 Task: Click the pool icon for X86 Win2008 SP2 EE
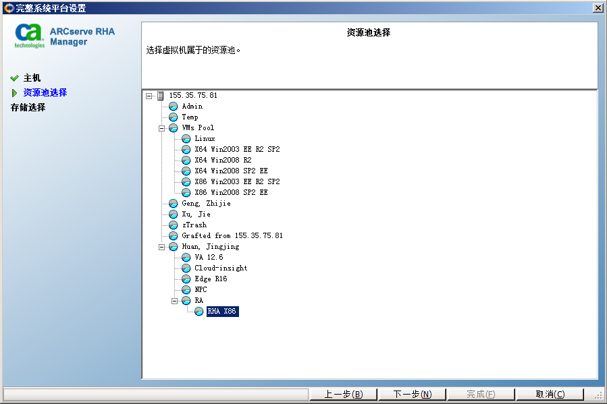coord(186,192)
